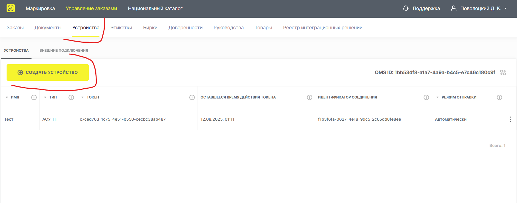Select token value c7ced763 in table row

[x=123, y=119]
